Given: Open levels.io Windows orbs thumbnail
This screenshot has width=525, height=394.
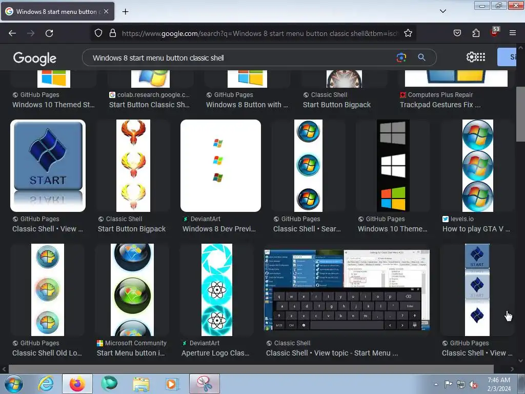Looking at the screenshot, I should click(x=478, y=166).
